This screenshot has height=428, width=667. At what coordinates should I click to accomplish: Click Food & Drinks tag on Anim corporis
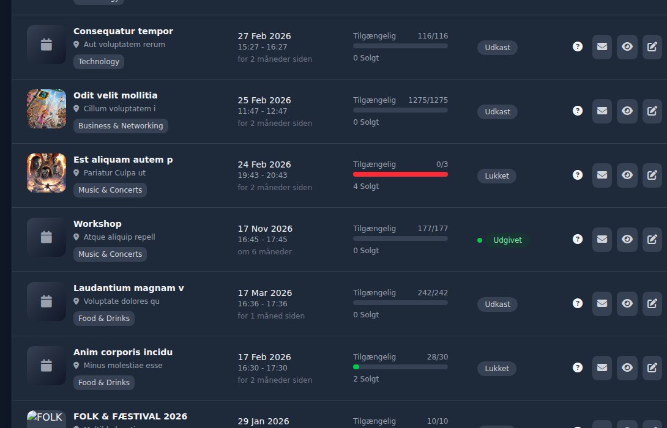[104, 383]
